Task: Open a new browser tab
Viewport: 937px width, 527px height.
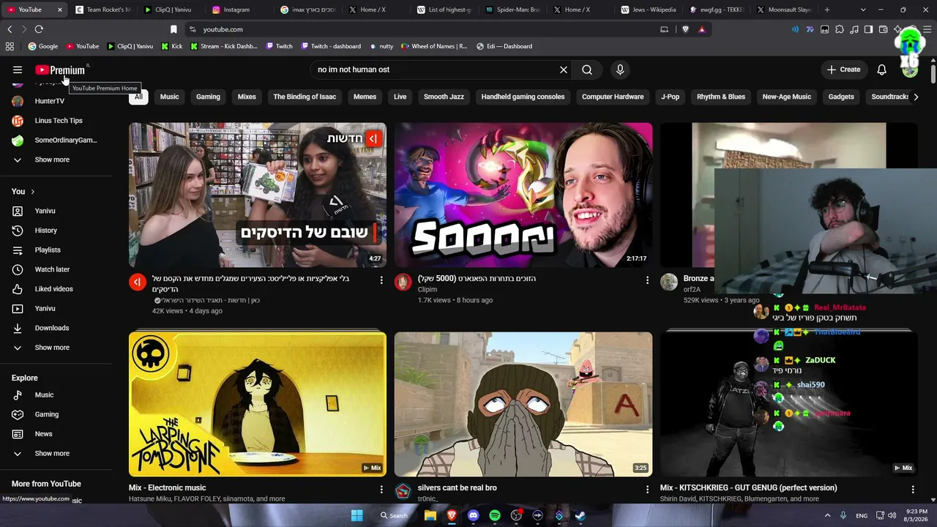Action: click(x=827, y=10)
